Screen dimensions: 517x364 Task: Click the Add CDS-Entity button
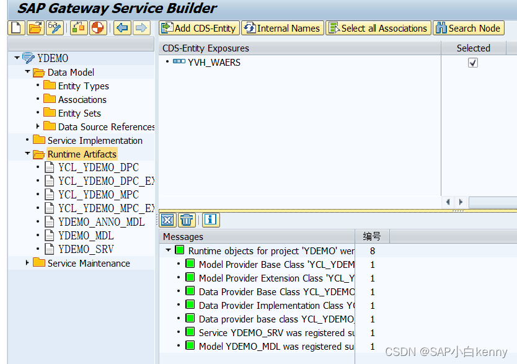(198, 28)
